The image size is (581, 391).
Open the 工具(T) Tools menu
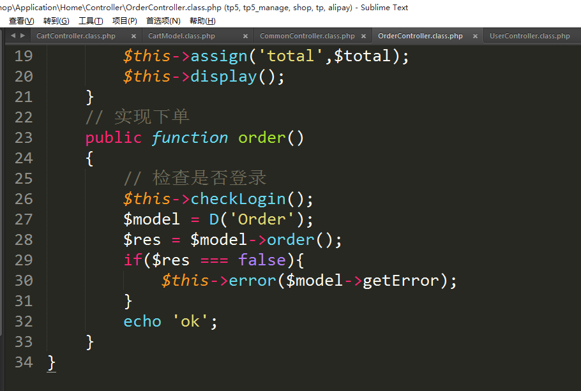(x=90, y=20)
